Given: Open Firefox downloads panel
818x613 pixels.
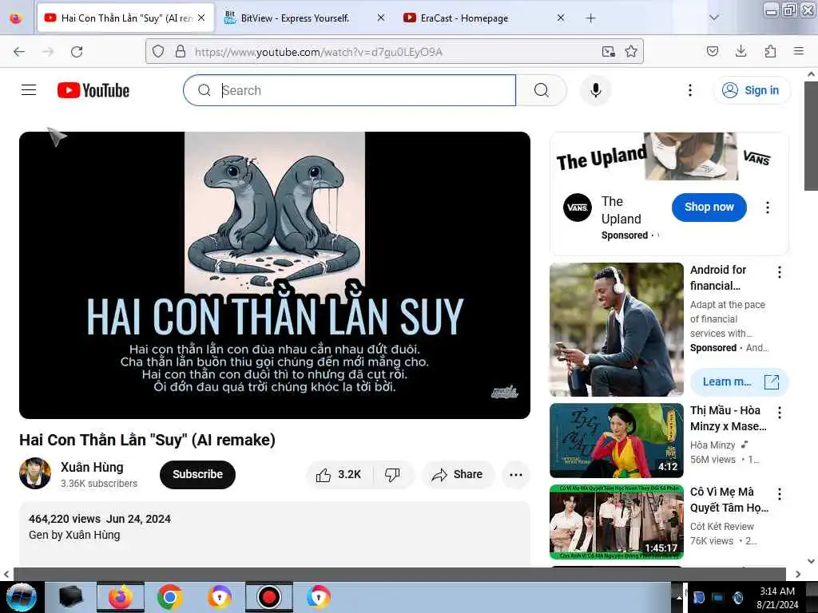Looking at the screenshot, I should (741, 51).
